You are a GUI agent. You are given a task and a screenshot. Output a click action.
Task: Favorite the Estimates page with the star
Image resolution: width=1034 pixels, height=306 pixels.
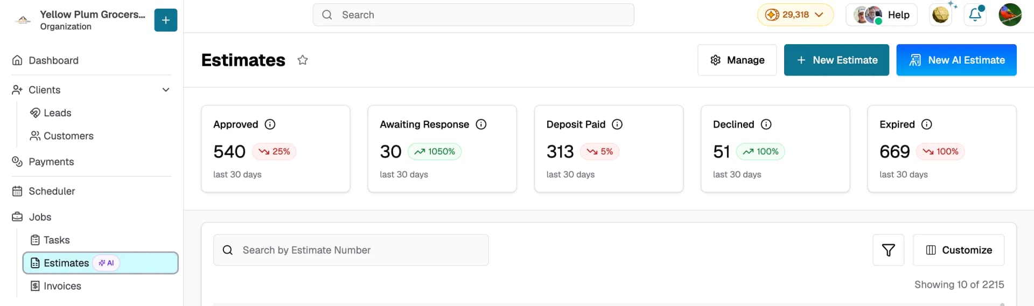(x=303, y=60)
